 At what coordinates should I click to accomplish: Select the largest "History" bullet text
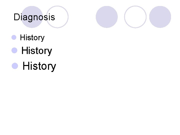(39, 66)
